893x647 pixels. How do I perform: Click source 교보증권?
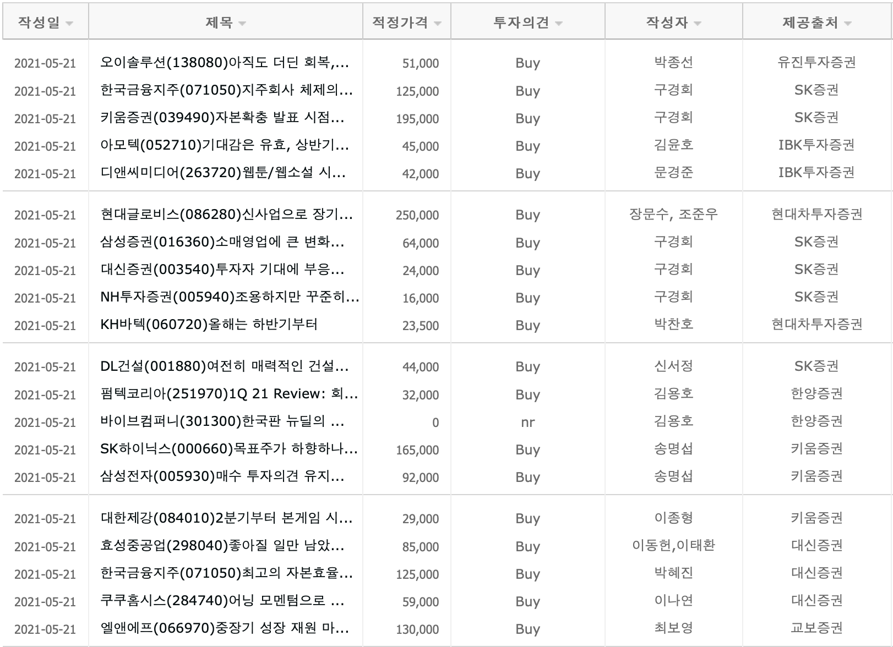816,628
